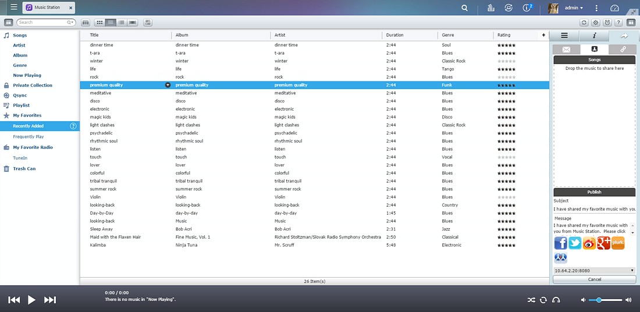The width and height of the screenshot is (640, 312).
Task: Switch to playlist tab in right panel
Action: pyautogui.click(x=564, y=36)
